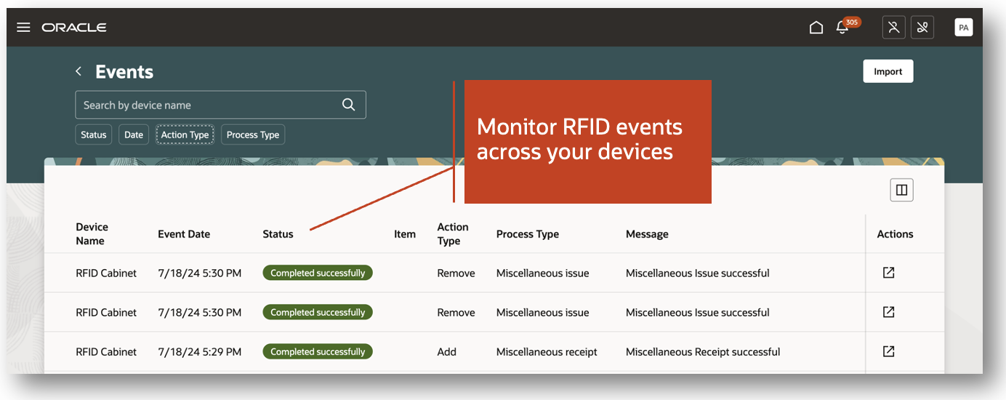This screenshot has height=400, width=1006.
Task: Click the Message column header
Action: point(647,234)
